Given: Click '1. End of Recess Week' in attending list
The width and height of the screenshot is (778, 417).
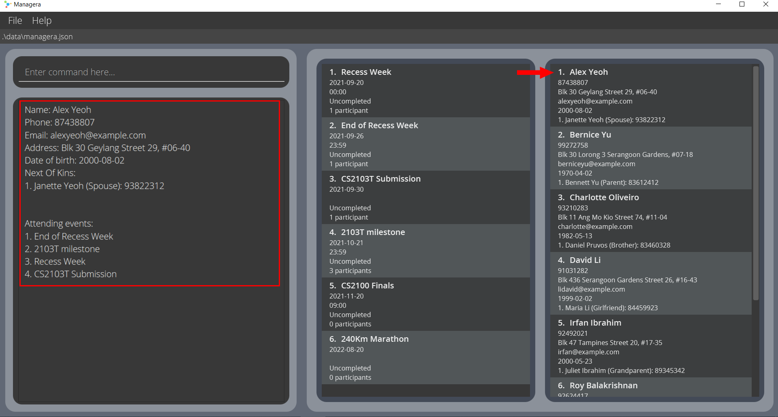Looking at the screenshot, I should point(69,236).
